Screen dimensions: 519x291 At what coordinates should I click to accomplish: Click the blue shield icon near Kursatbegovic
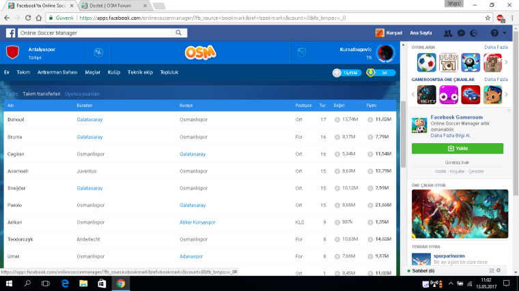tap(302, 52)
